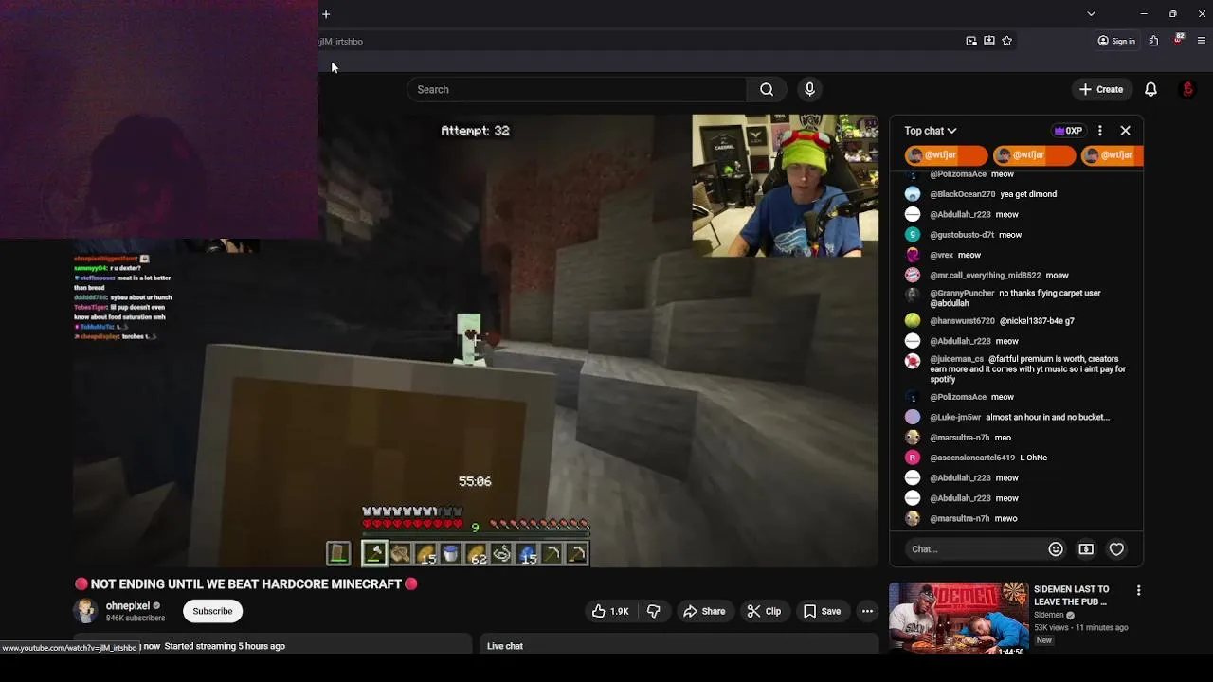Open ohnepixel channel avatar
Screen dimensions: 1213x682
[85, 611]
